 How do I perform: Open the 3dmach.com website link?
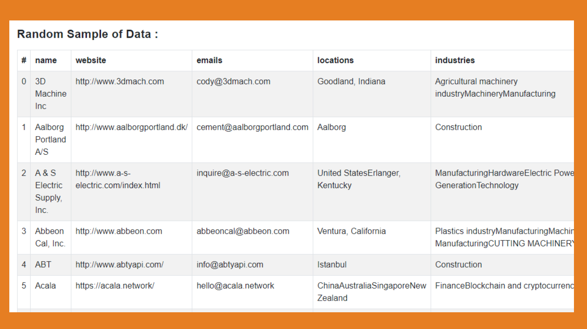pyautogui.click(x=120, y=81)
